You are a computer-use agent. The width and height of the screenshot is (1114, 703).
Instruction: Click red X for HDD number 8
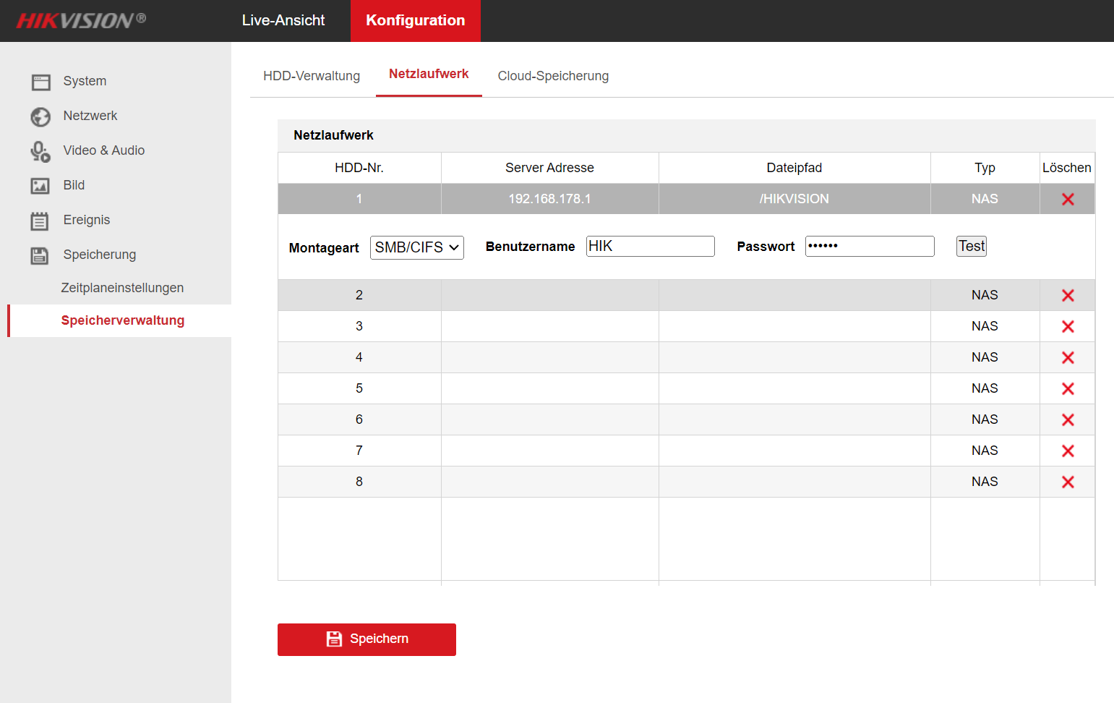1067,482
